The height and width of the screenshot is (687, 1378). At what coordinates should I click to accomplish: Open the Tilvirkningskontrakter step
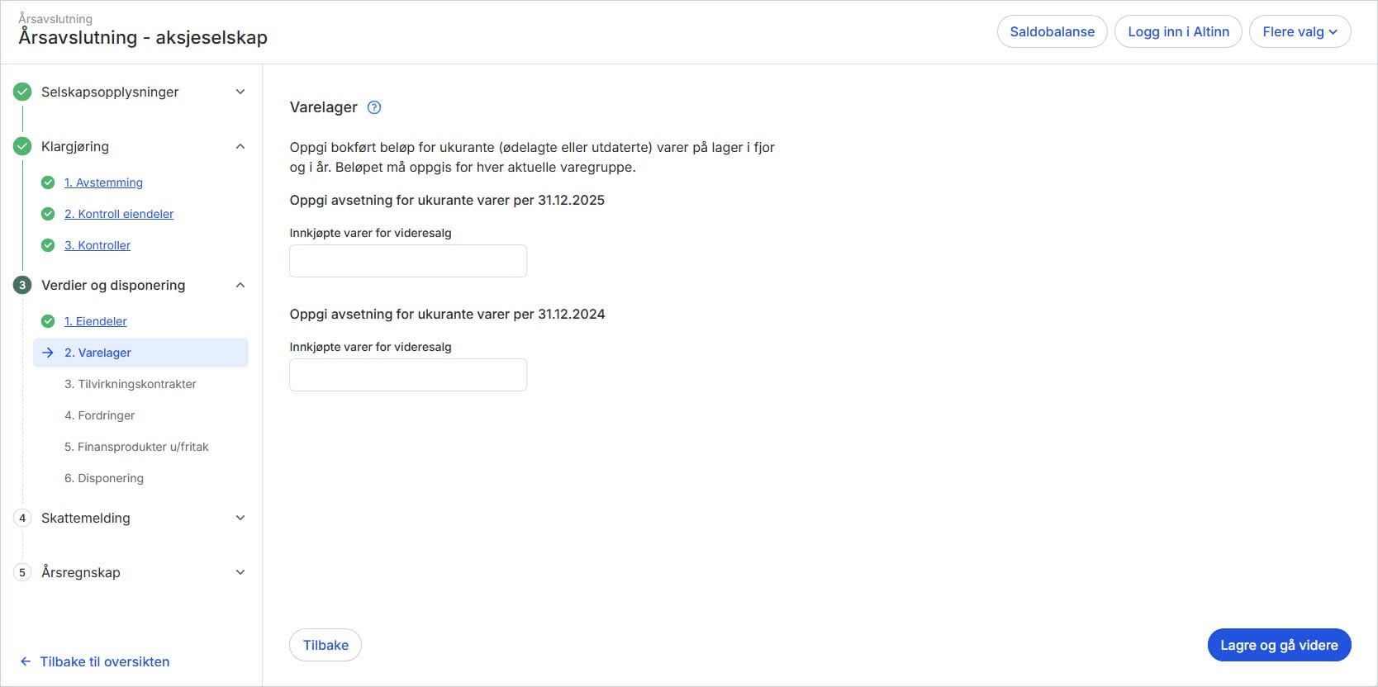(x=131, y=384)
